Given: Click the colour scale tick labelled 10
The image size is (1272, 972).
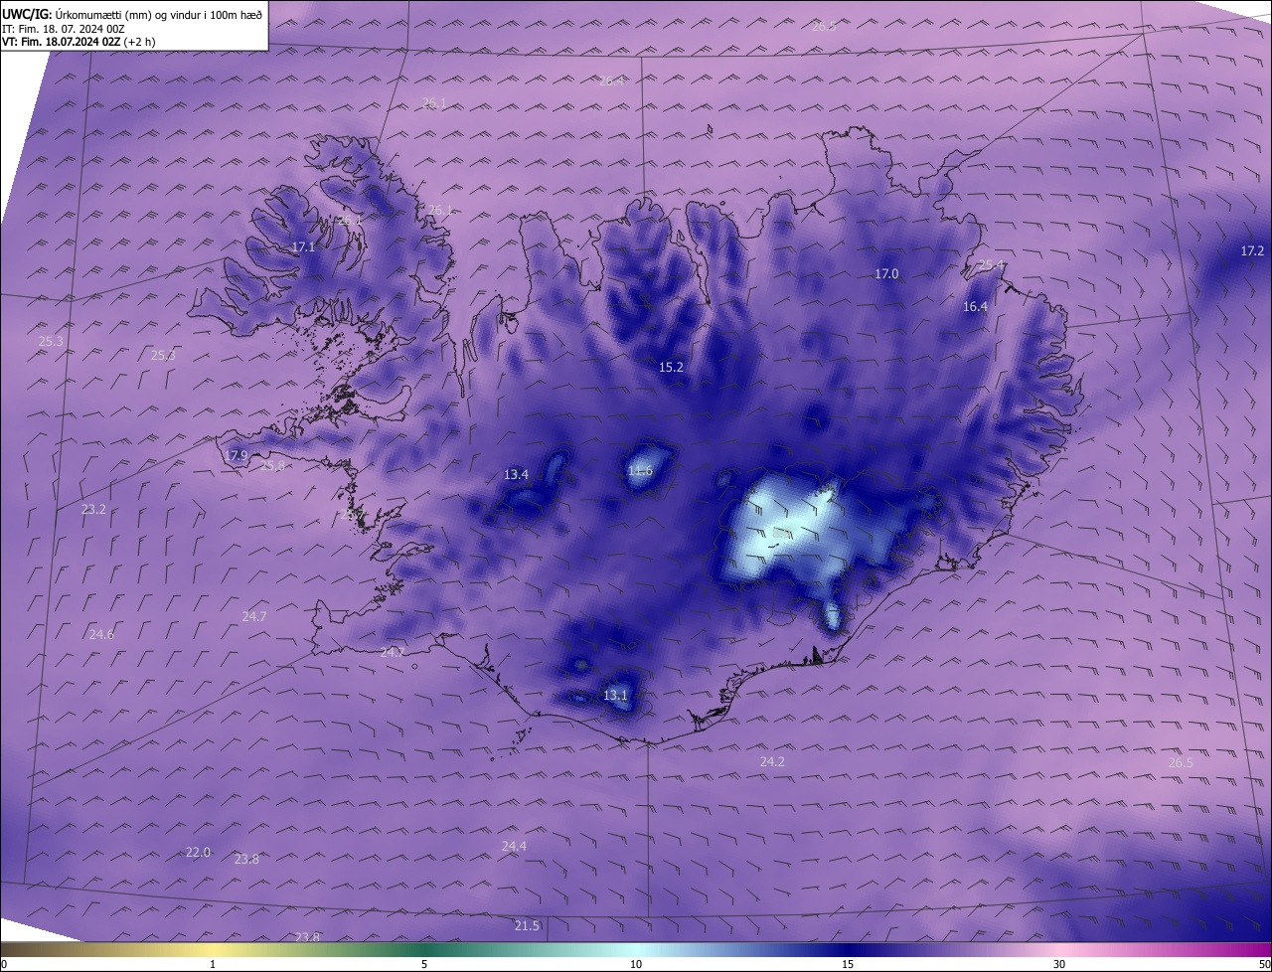Looking at the screenshot, I should [x=636, y=964].
